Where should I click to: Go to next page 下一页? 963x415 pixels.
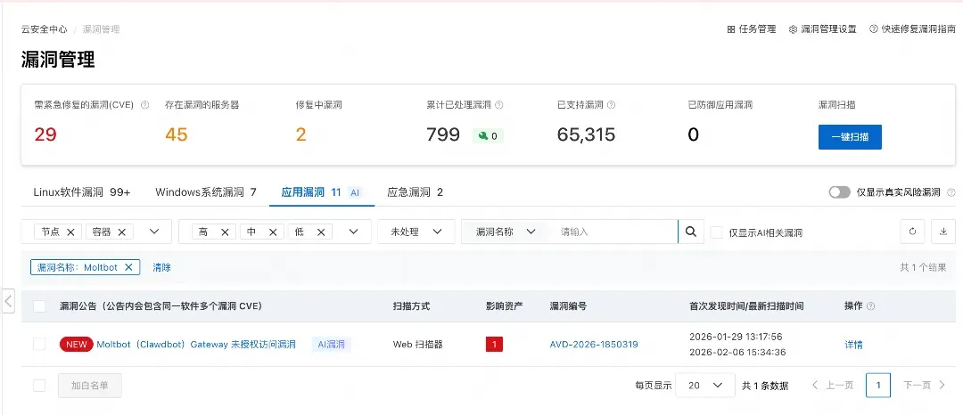click(925, 386)
